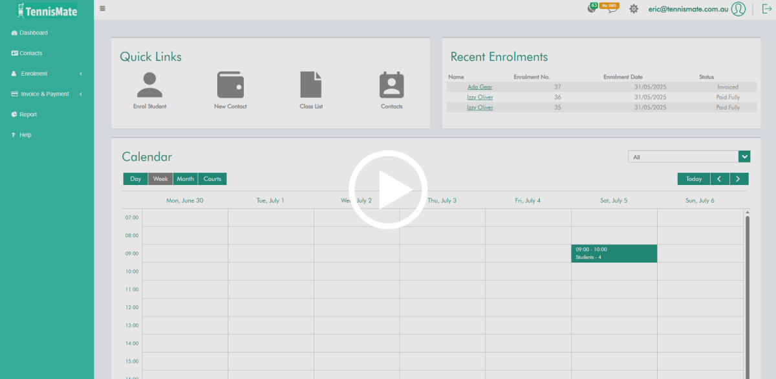Go to Report in the sidebar
This screenshot has width=776, height=379.
coord(28,114)
